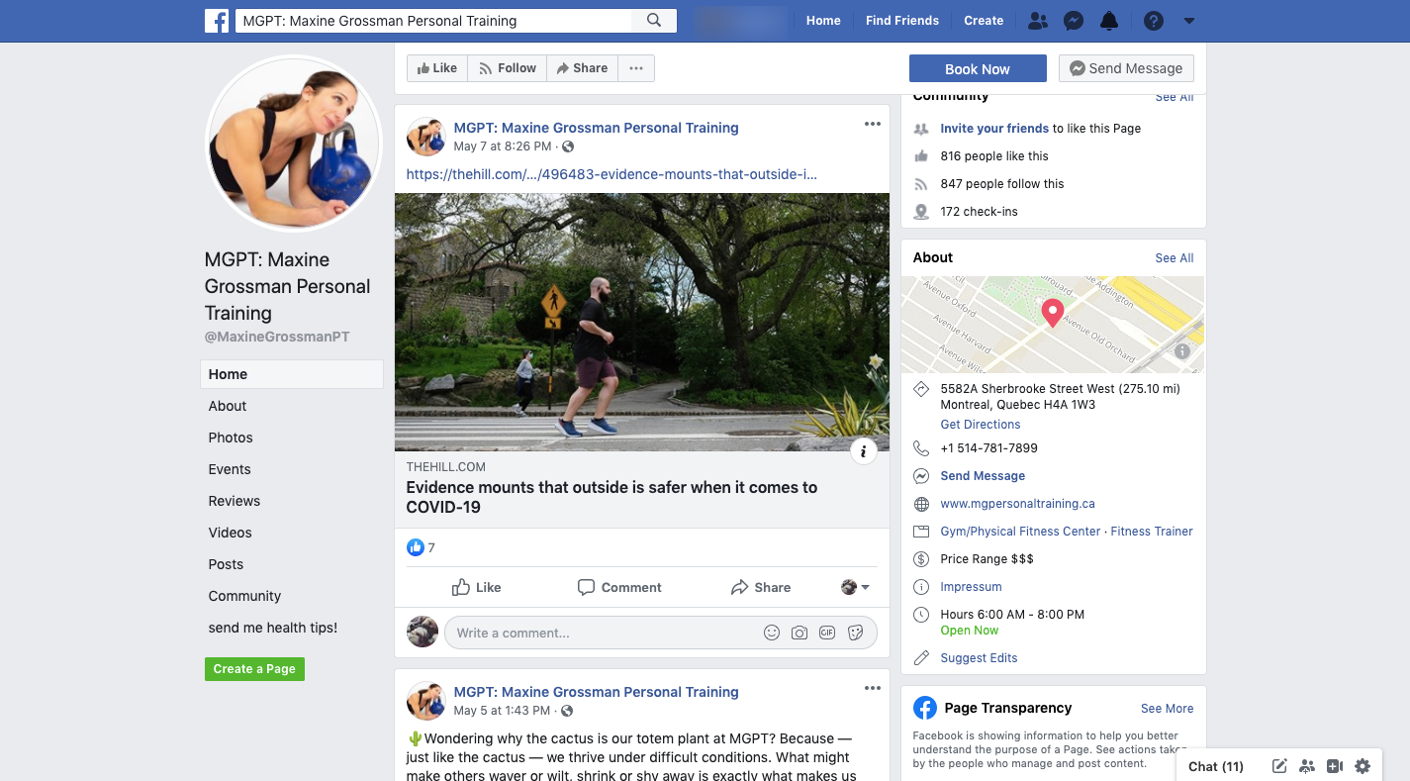Click the article info icon on image
1410x781 pixels.
click(863, 451)
